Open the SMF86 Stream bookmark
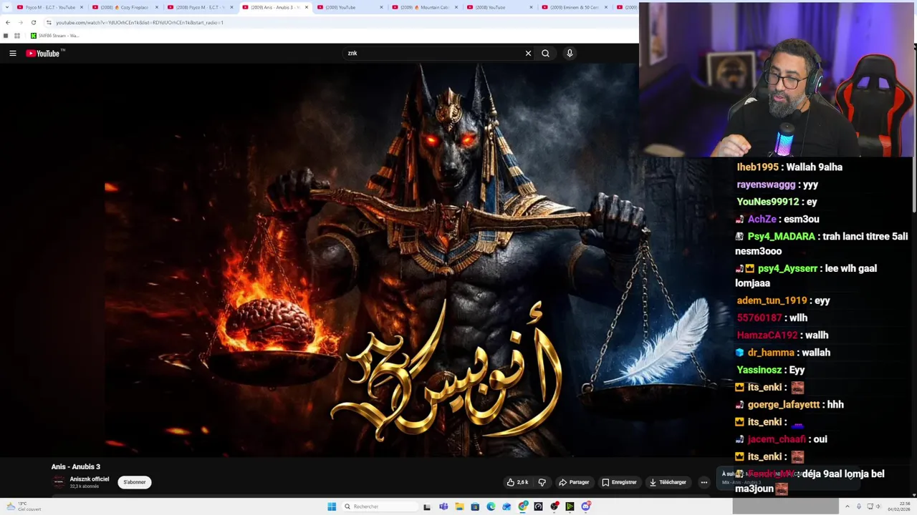 [x=54, y=35]
